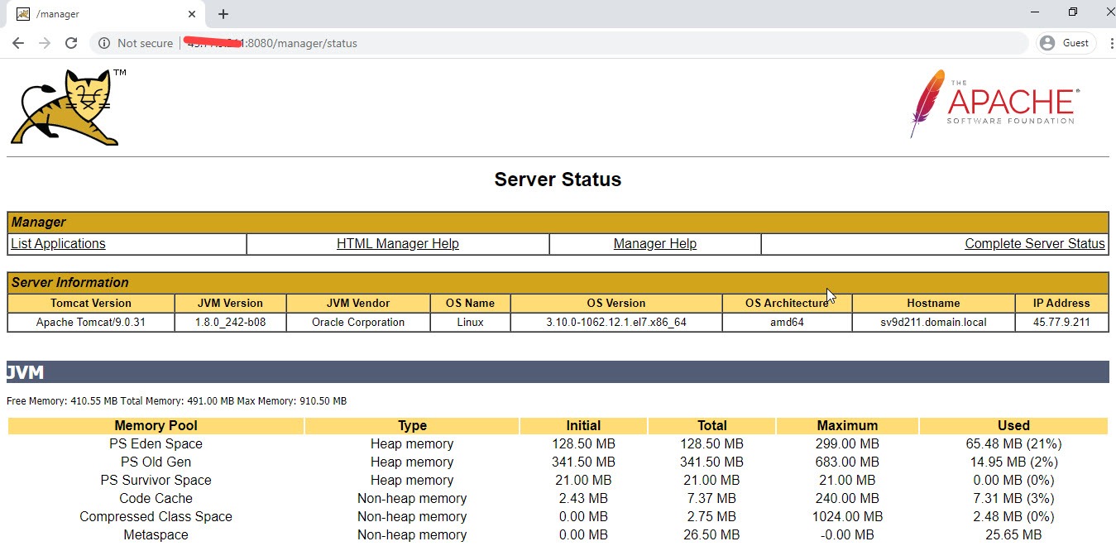The width and height of the screenshot is (1116, 546).
Task: Click the amd64 cell
Action: (x=787, y=323)
